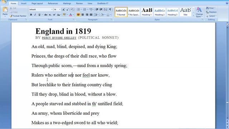
Task: Click the Replace button
Action: click(x=211, y=12)
